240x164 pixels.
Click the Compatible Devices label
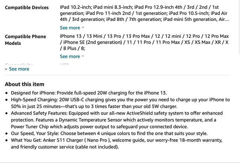point(27,7)
